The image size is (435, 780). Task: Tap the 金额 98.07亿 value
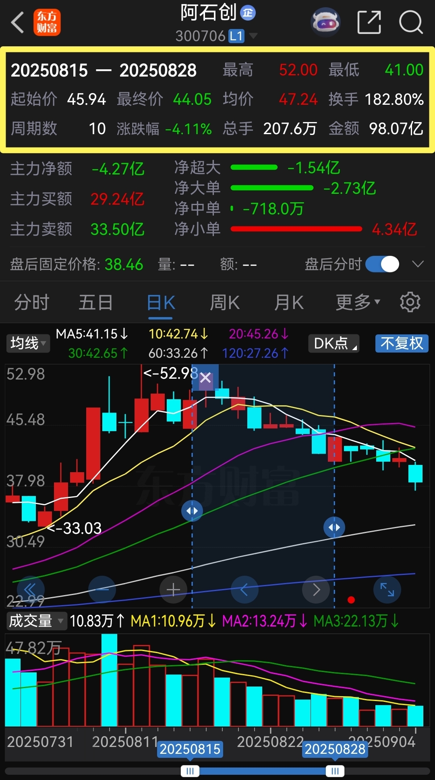[x=396, y=129]
